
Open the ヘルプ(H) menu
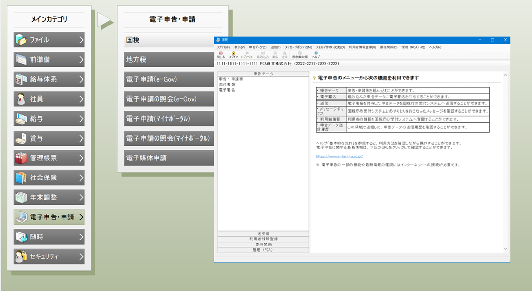point(435,47)
